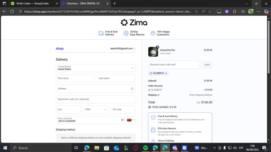The width and height of the screenshot is (271, 152).
Task: Expand the State dropdown
Action: [x=96, y=109]
